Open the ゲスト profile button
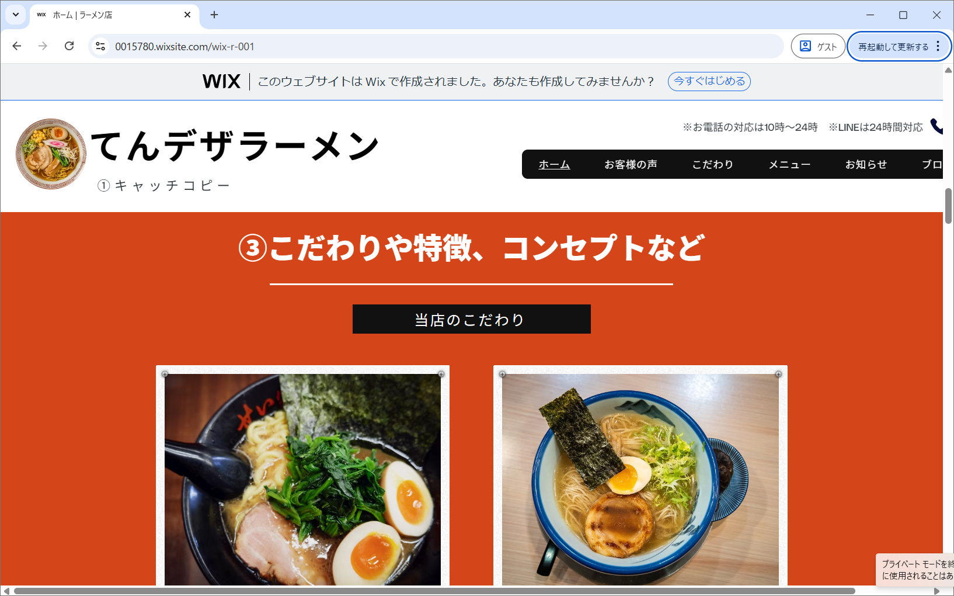Viewport: 954px width, 596px height. pos(818,46)
